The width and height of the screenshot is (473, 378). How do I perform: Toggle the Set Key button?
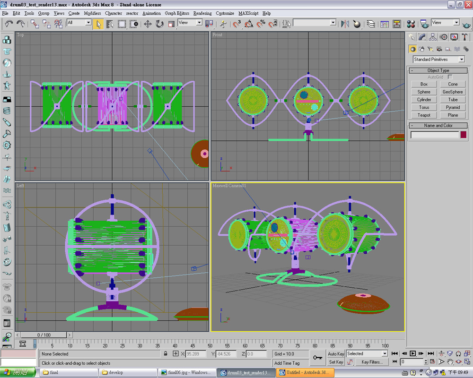336,362
